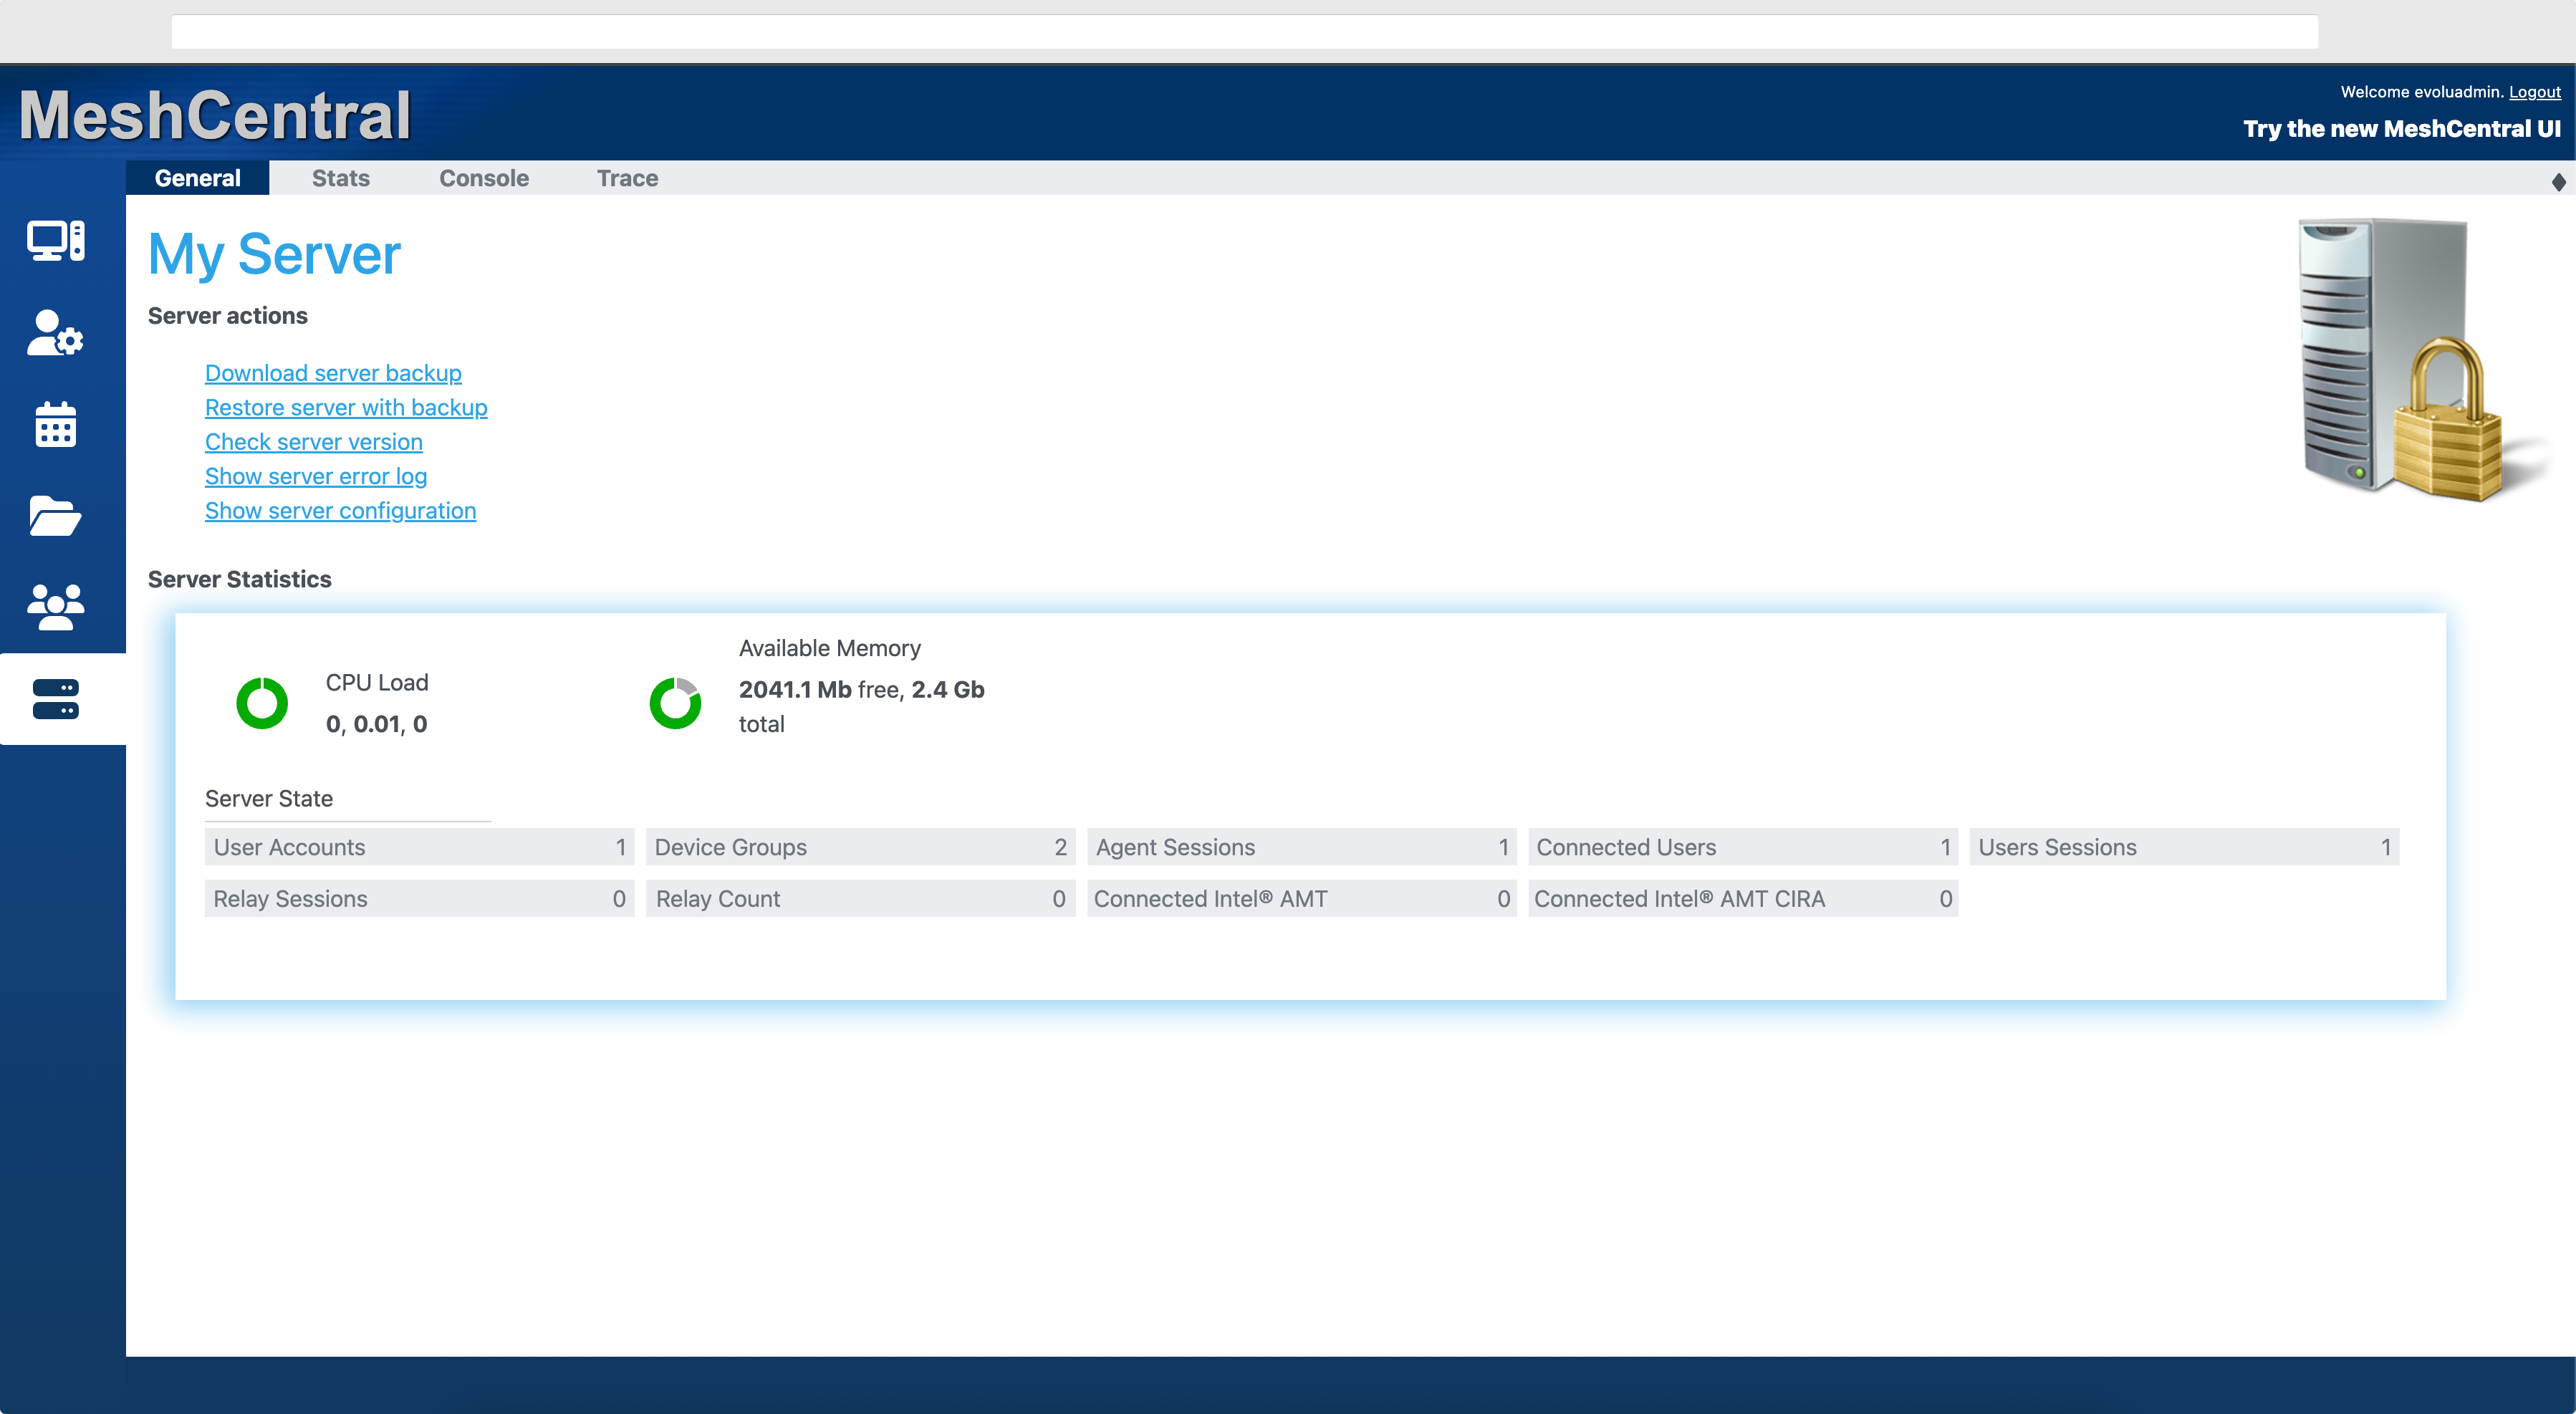Click the CPU Load donut chart

pyautogui.click(x=262, y=703)
